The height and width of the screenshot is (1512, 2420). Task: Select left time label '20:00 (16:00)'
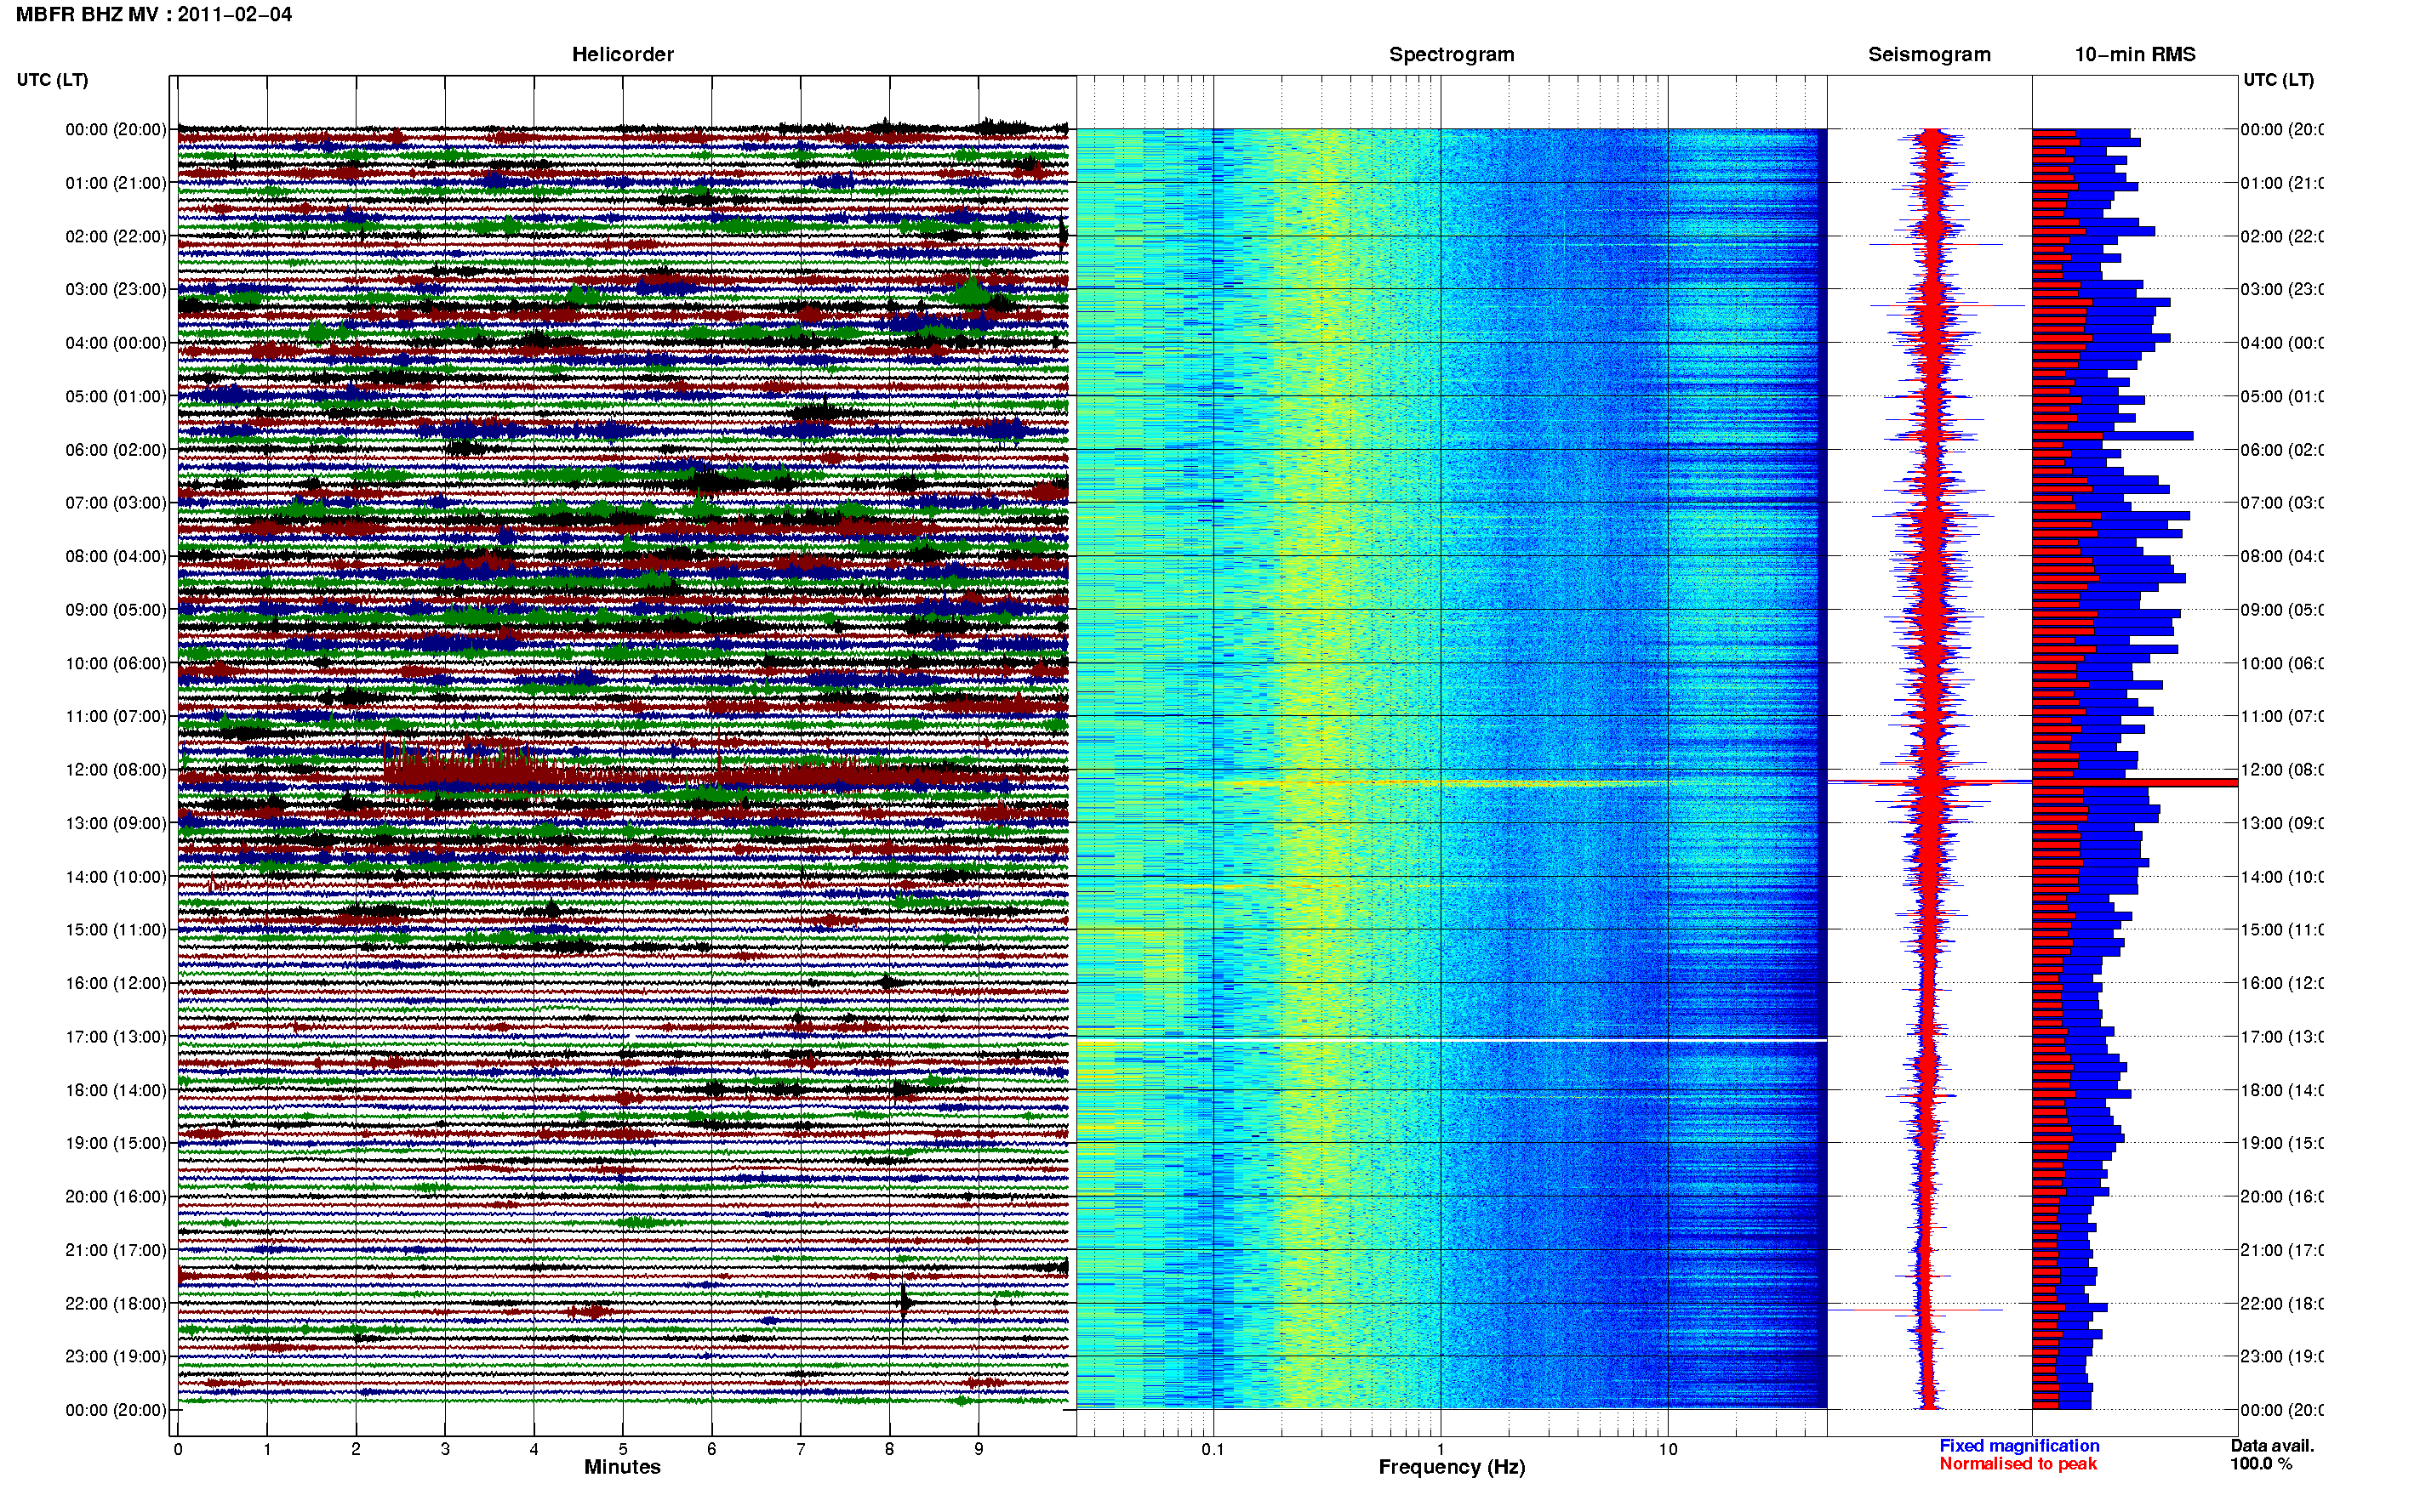point(116,1197)
